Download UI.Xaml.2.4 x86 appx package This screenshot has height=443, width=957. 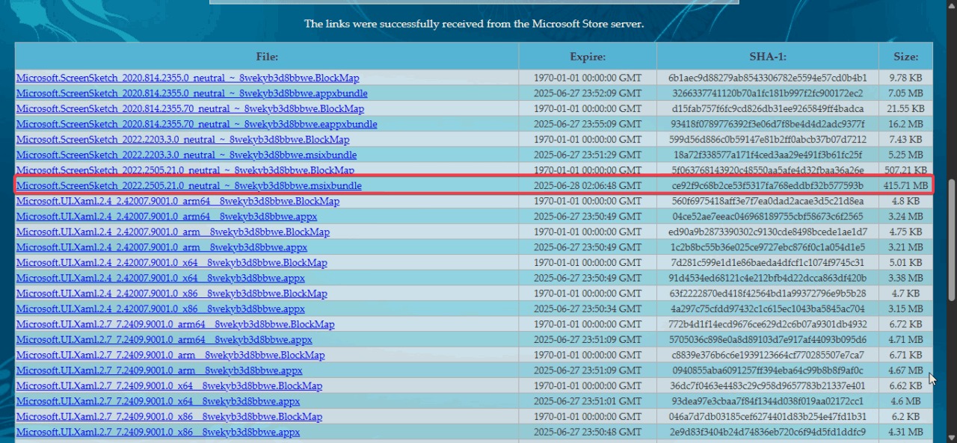point(161,309)
